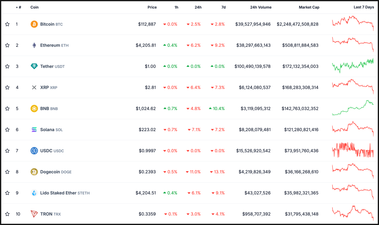View Tether's green 7-day sparkline
Viewport: 379px width, 225px height.
click(353, 65)
